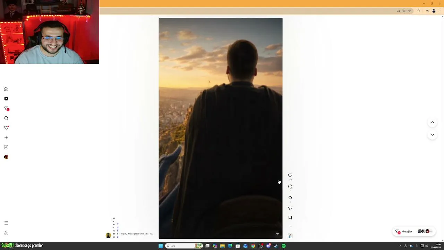The image size is (444, 250).
Task: Click the crossed-eye icon in the address bar
Action: coord(404,11)
